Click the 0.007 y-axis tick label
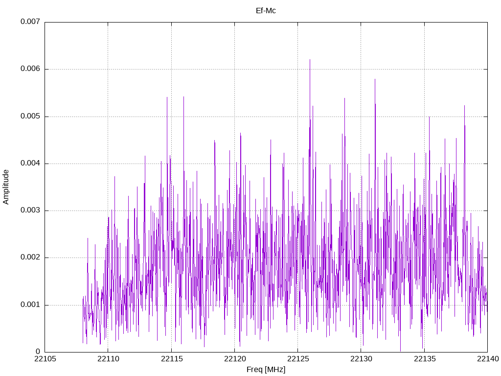 [30, 22]
